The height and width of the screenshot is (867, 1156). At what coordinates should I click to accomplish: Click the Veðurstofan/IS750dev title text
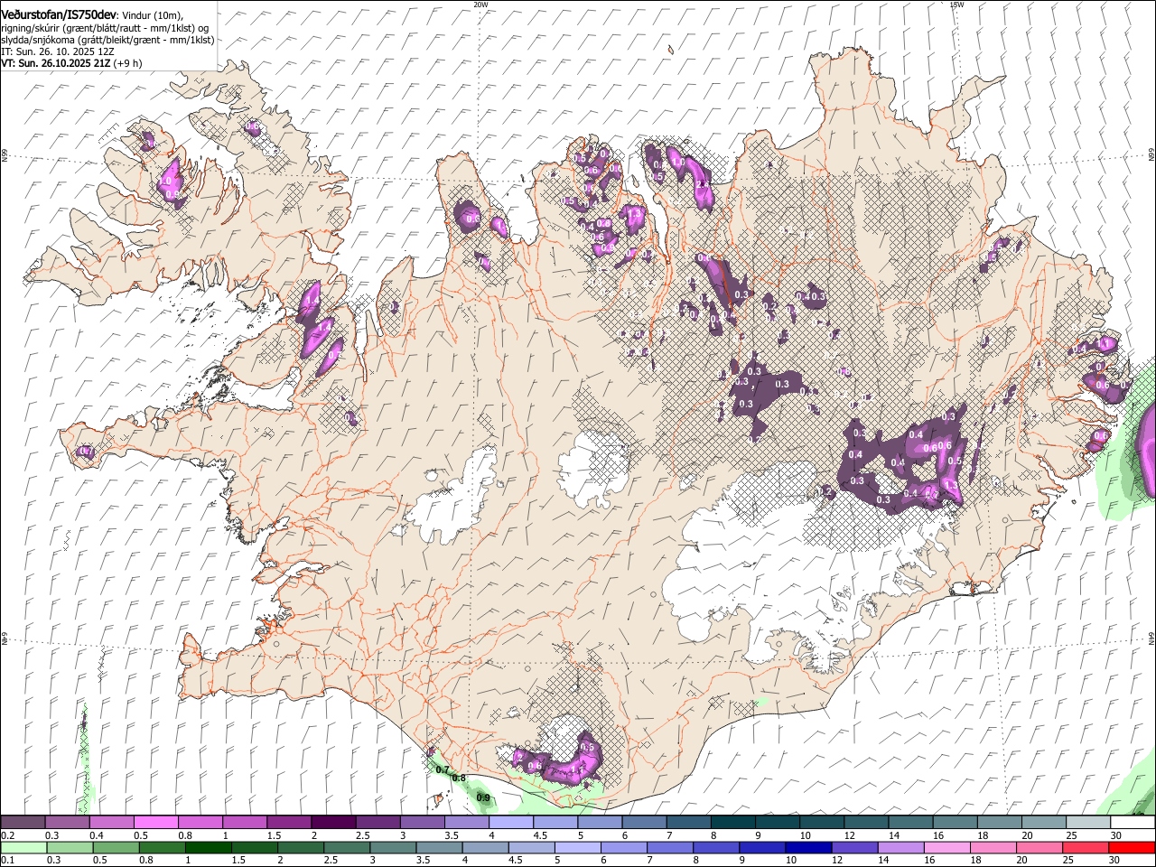pos(59,14)
